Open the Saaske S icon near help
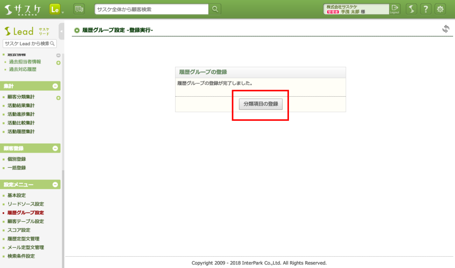The width and height of the screenshot is (455, 268). pyautogui.click(x=411, y=9)
